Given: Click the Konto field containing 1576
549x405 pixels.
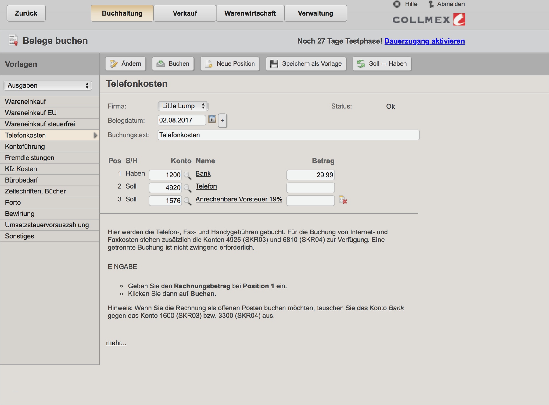Looking at the screenshot, I should pos(166,201).
